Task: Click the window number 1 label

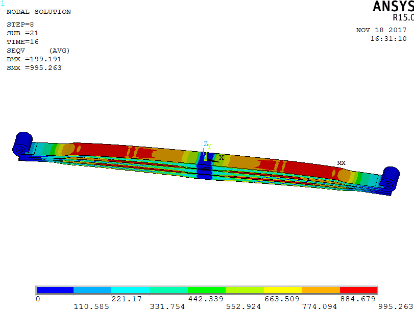Action: (3, 4)
